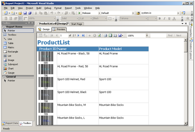Click the Save toolbar icon

(25, 13)
